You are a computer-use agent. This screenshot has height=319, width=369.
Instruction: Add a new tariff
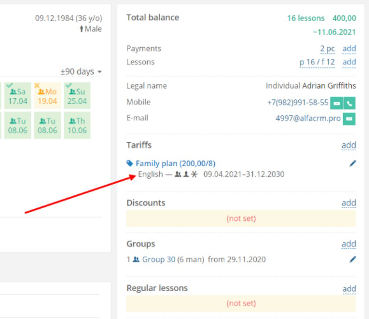pyautogui.click(x=349, y=145)
